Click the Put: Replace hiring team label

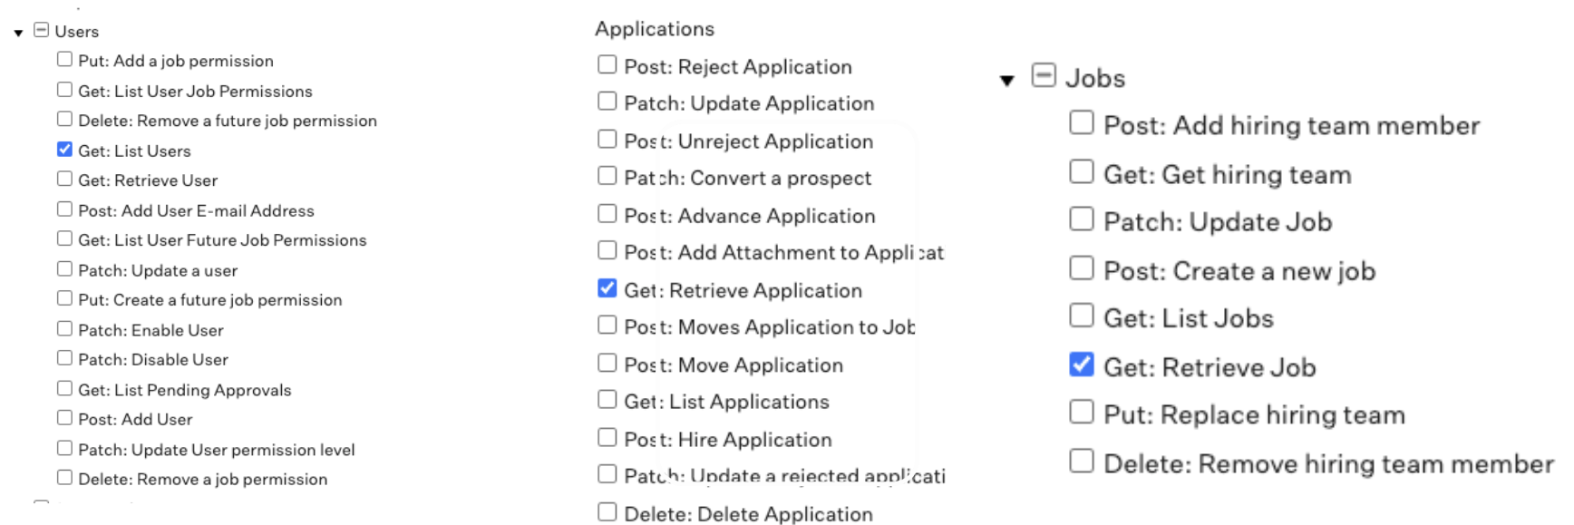tap(1254, 415)
